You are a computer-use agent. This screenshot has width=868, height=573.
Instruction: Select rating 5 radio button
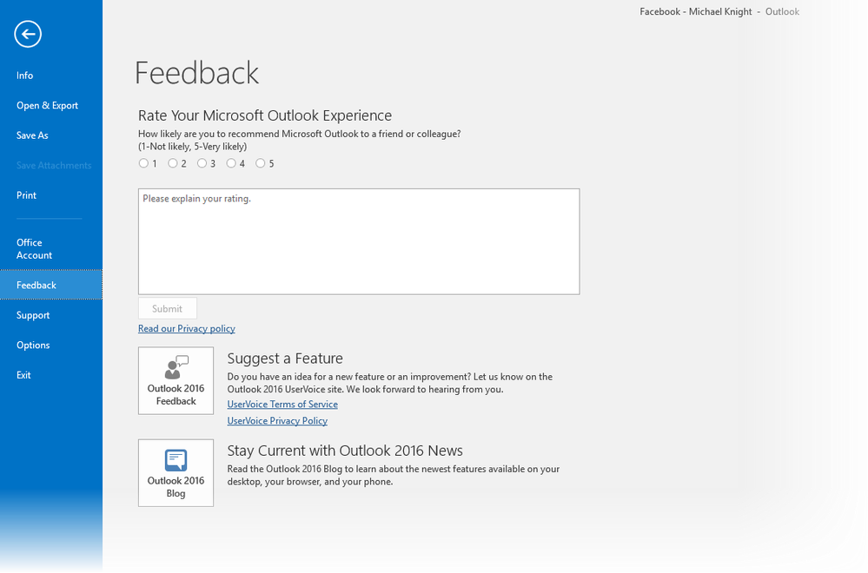[x=260, y=163]
